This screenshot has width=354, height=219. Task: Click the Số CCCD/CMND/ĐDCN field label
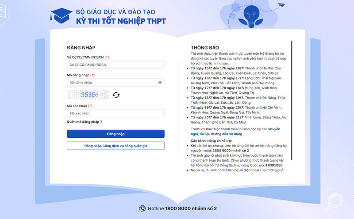(x=88, y=57)
